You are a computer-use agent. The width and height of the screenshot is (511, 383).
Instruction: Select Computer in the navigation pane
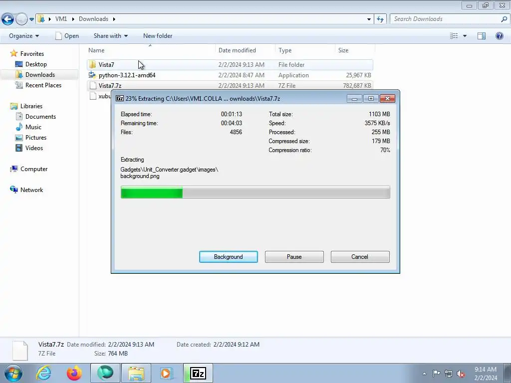[34, 169]
